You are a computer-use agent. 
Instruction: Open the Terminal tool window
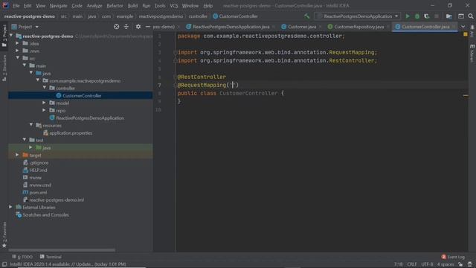click(51, 257)
